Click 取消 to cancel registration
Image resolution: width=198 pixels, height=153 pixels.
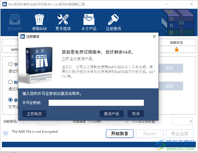point(136,114)
